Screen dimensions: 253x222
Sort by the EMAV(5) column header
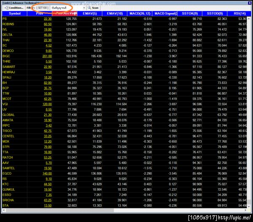(x=90, y=14)
